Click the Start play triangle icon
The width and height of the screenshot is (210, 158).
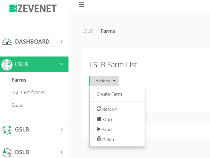[99, 129]
